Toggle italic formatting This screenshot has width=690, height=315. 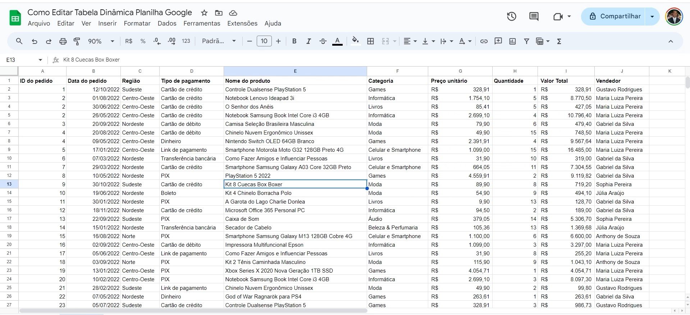pyautogui.click(x=308, y=41)
